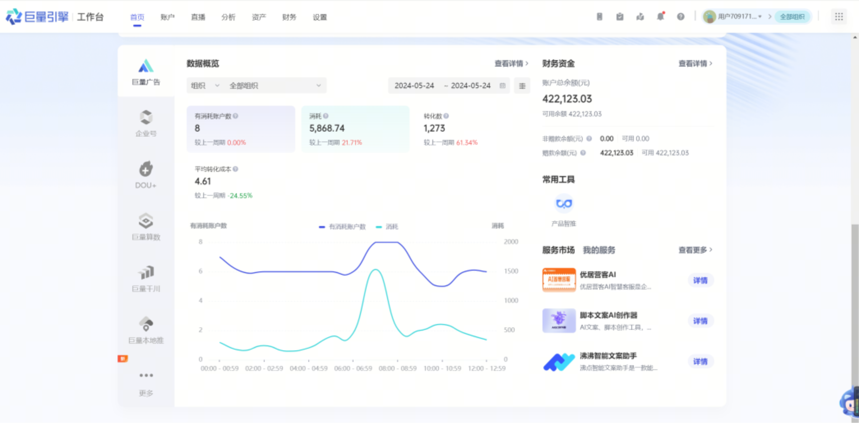859x423 pixels.
Task: Toggle 消耗 chart legend series
Action: point(387,227)
